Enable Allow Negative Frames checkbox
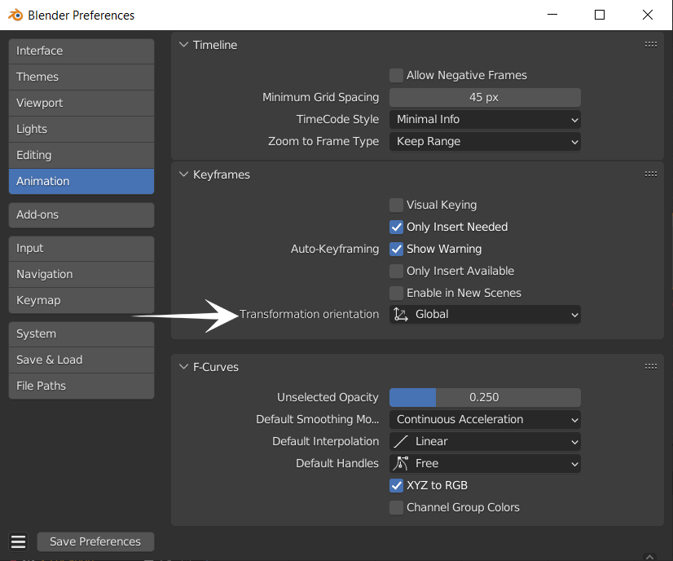 [396, 75]
